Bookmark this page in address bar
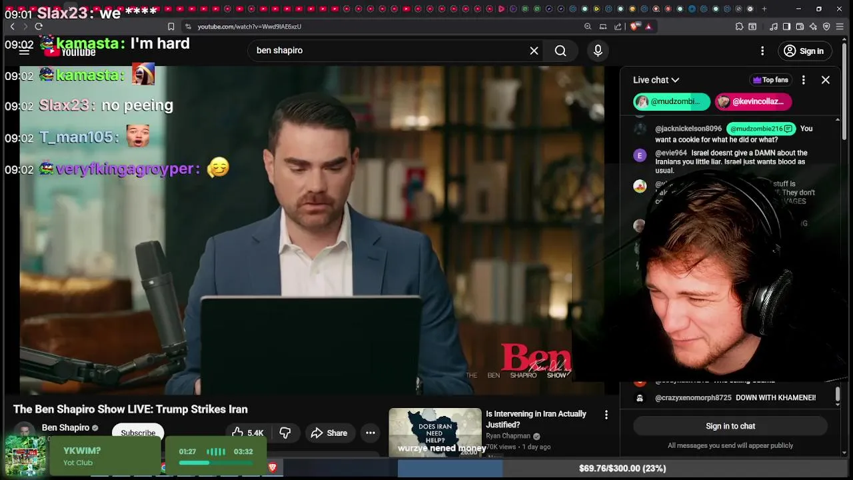Viewport: 853px width, 480px height. (x=171, y=27)
